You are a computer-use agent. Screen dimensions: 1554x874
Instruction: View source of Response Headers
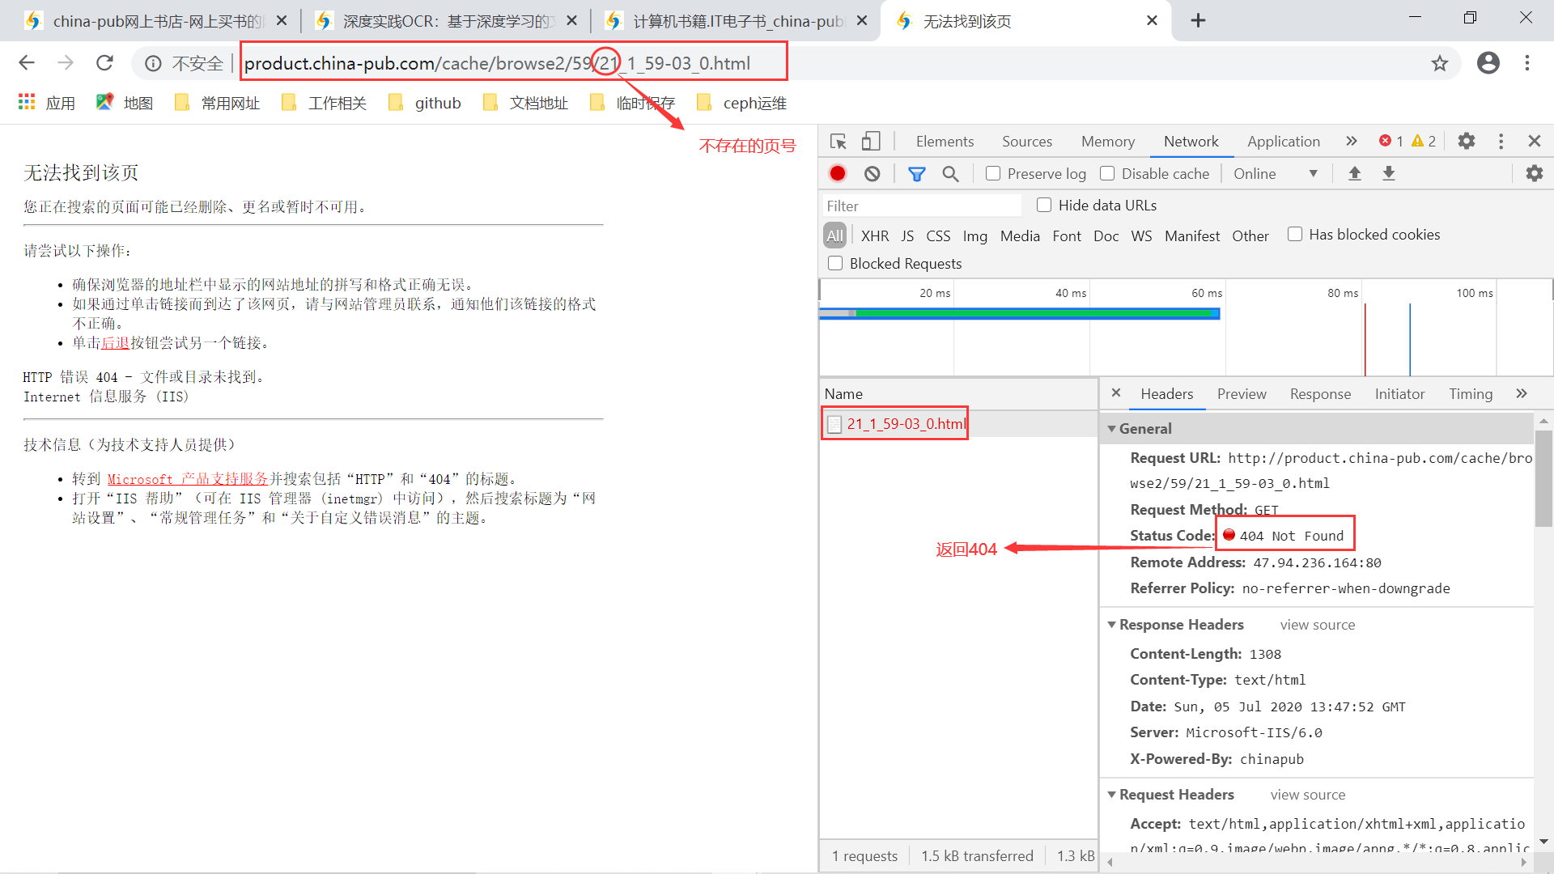[x=1317, y=625]
